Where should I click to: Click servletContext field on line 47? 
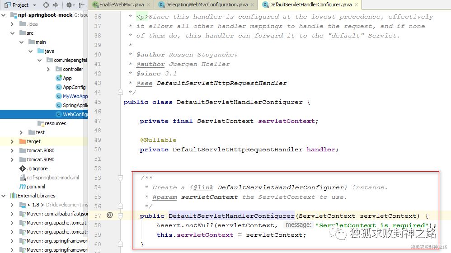tap(287, 121)
